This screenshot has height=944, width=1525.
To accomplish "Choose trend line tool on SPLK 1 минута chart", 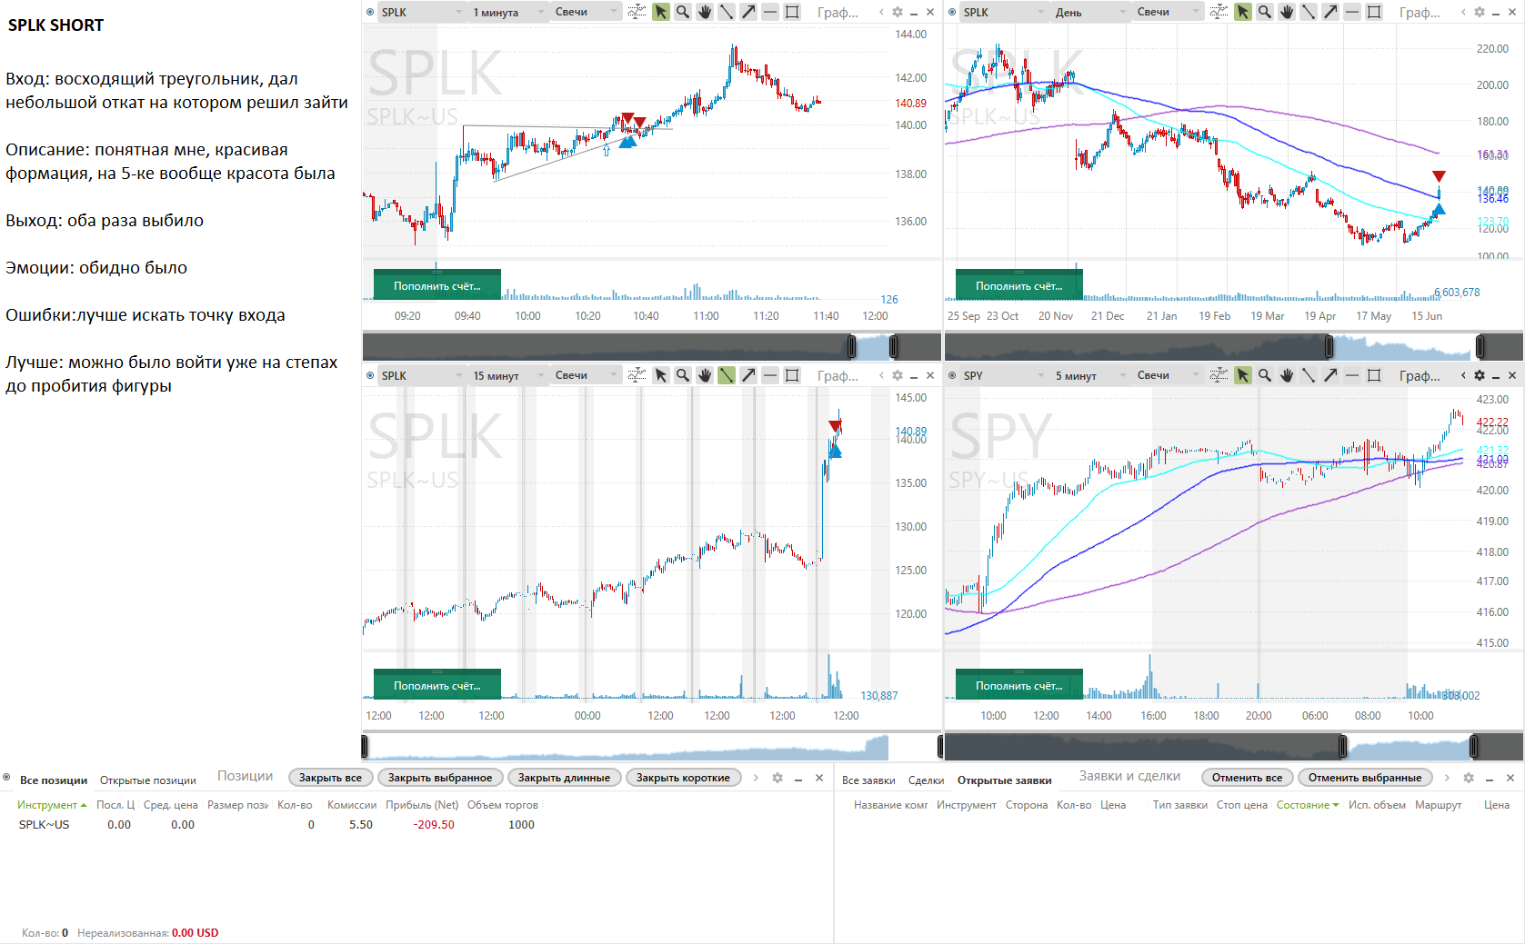I will 727,12.
